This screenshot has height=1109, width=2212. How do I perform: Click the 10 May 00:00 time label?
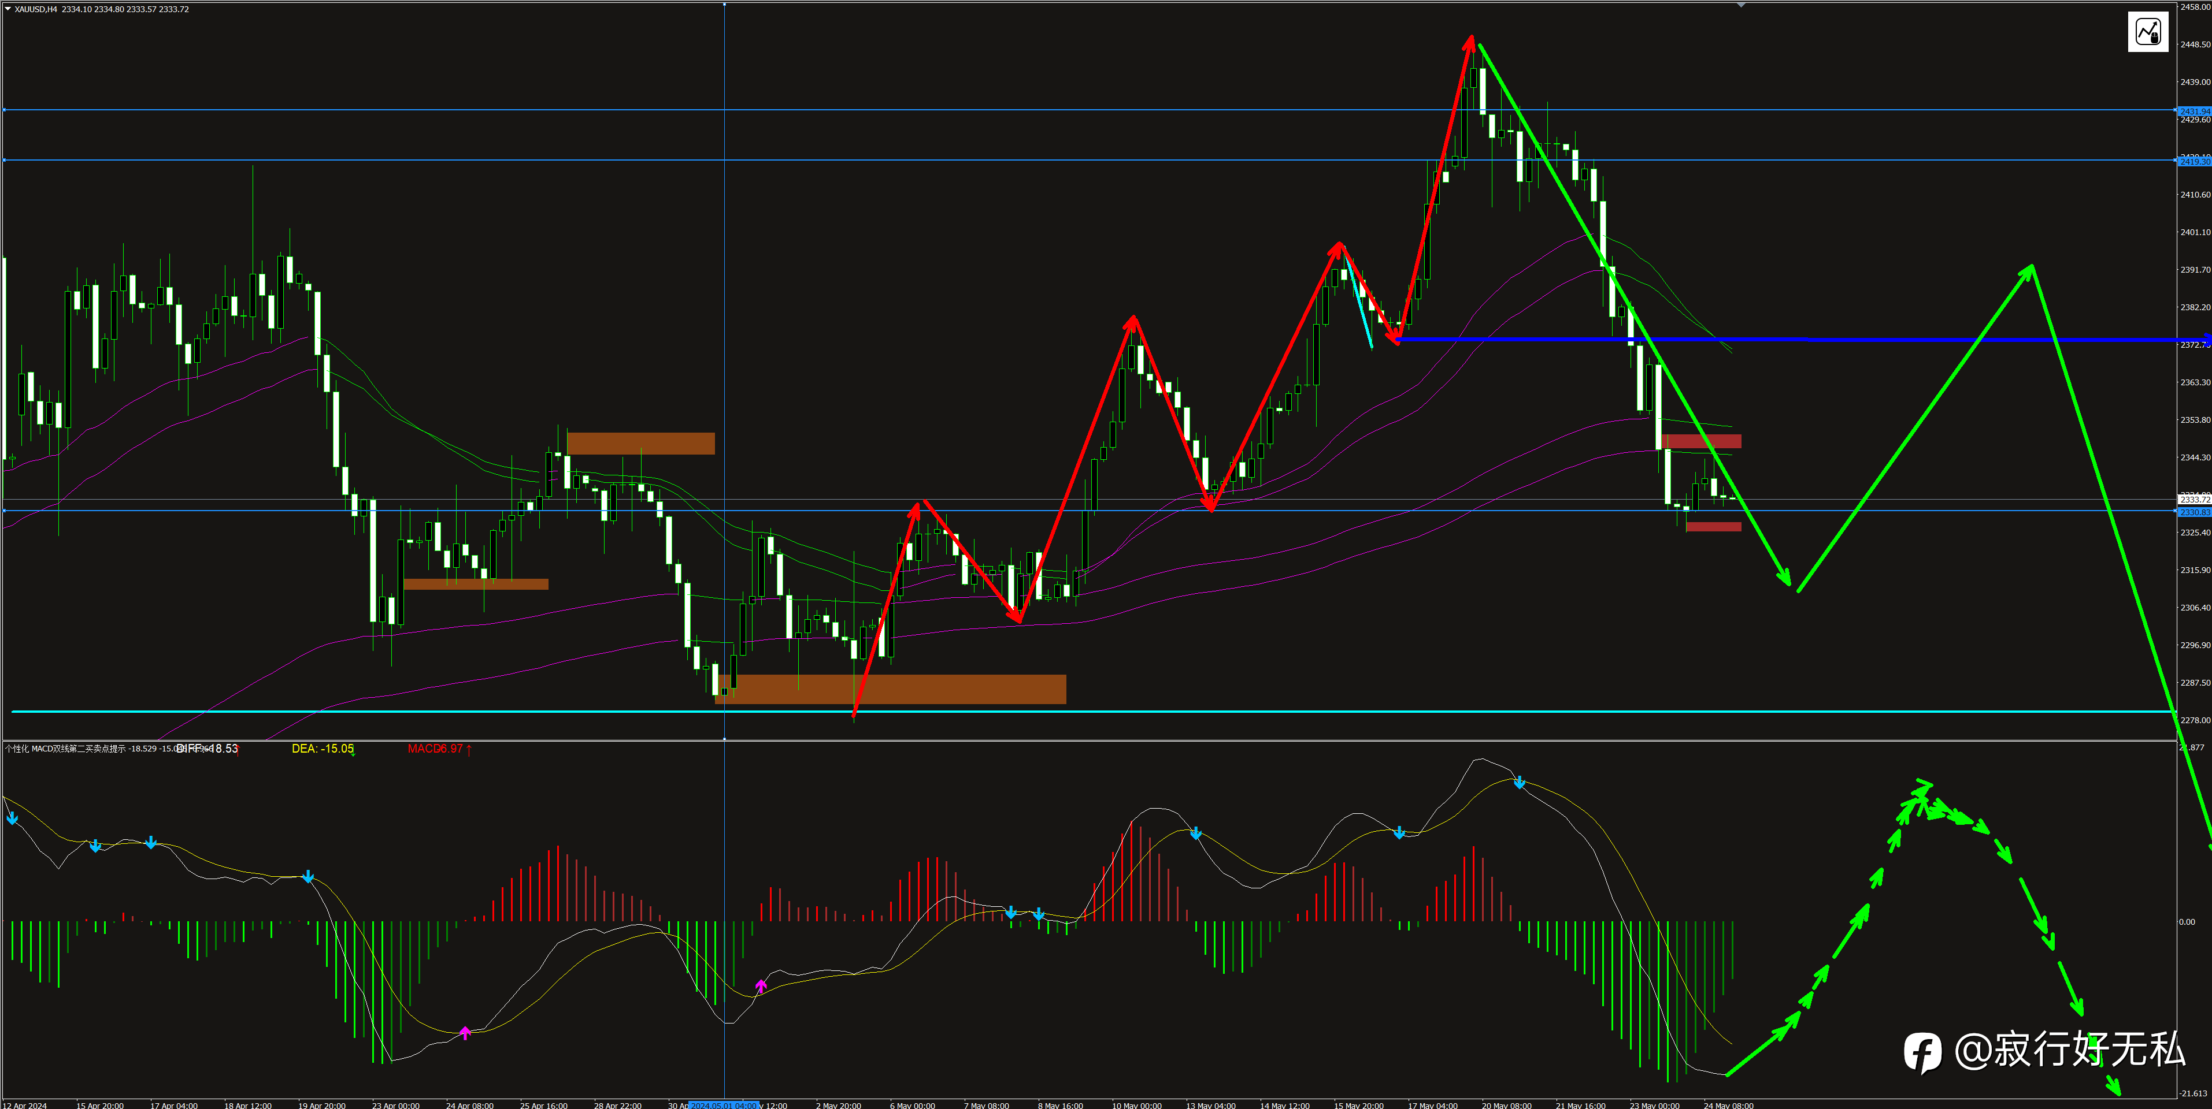click(x=1137, y=1105)
